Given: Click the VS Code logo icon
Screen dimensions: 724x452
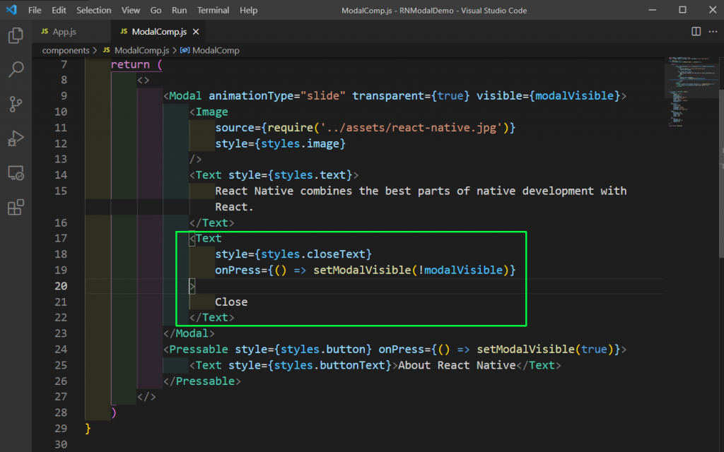Looking at the screenshot, I should tap(11, 10).
